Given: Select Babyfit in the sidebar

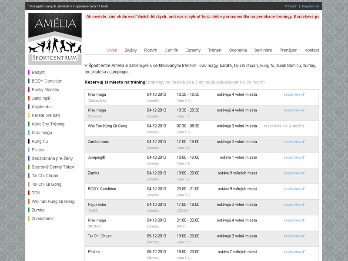Looking at the screenshot, I should point(38,72).
